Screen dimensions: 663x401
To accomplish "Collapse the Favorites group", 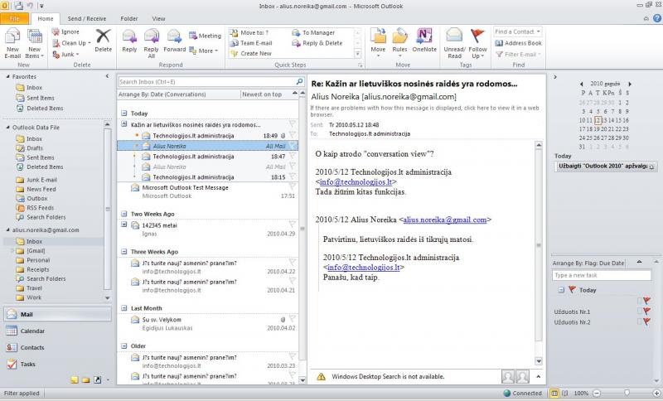I will pos(7,76).
